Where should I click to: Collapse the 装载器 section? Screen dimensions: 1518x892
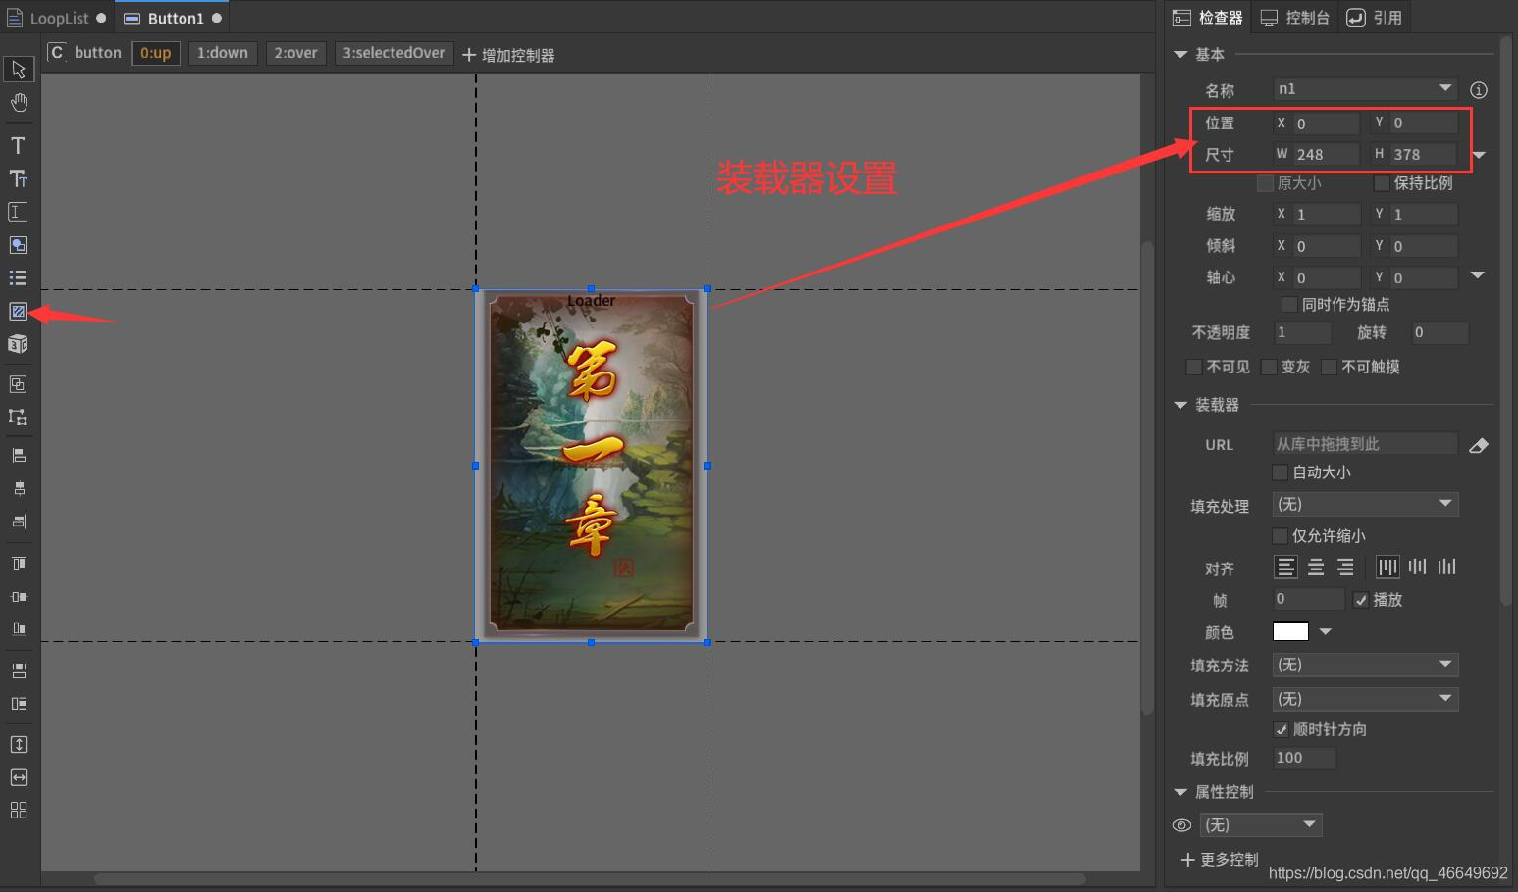pos(1180,405)
